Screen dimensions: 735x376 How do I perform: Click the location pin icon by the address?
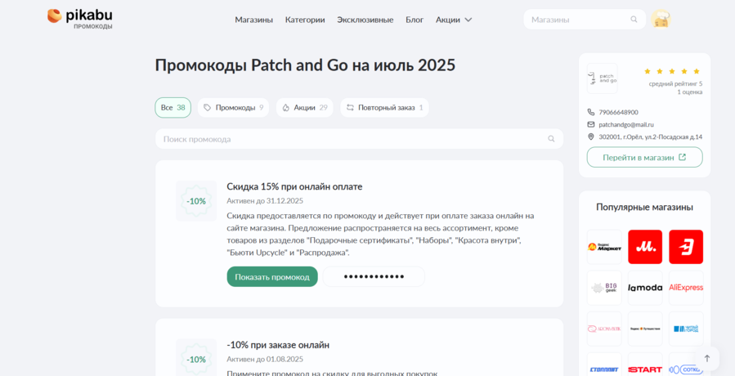pos(590,137)
